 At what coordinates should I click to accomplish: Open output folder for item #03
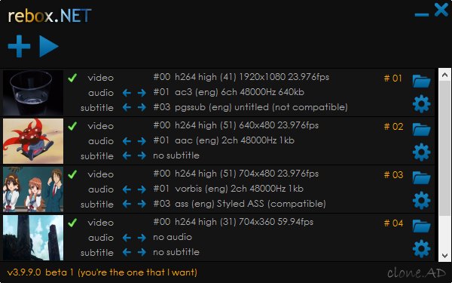[x=421, y=177]
